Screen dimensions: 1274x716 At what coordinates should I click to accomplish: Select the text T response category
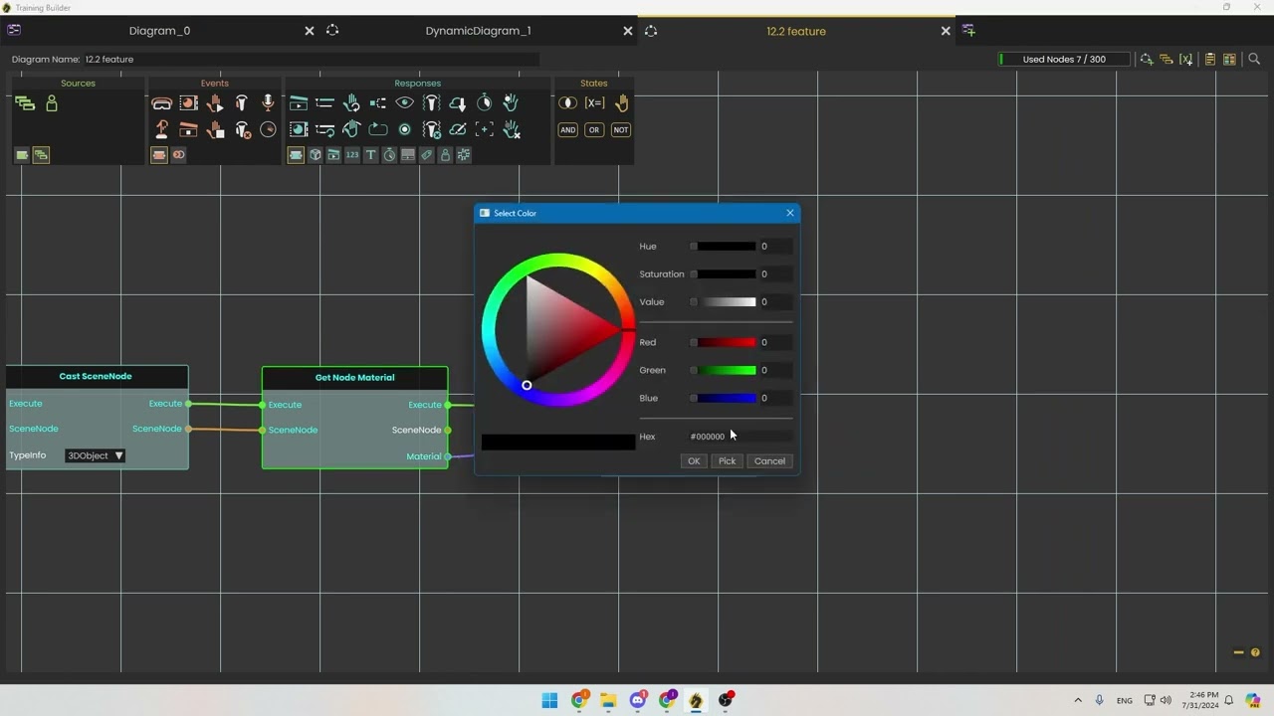click(x=370, y=155)
